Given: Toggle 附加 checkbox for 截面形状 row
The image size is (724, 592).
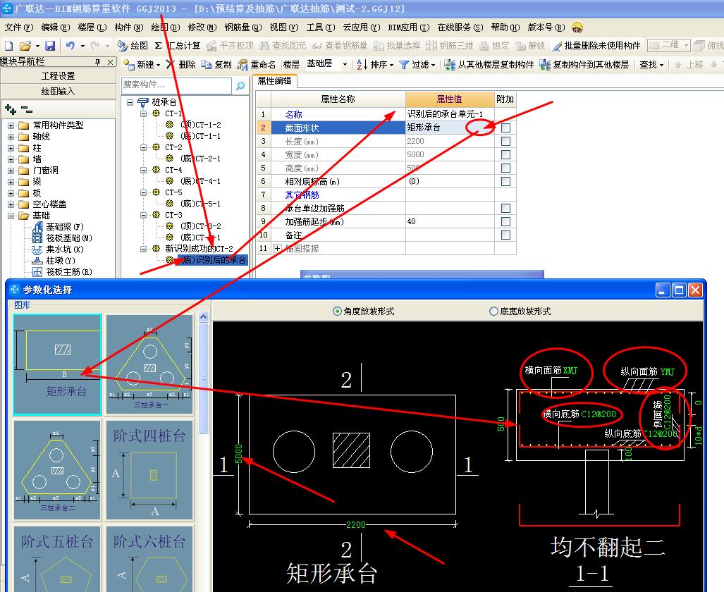Looking at the screenshot, I should click(x=505, y=128).
